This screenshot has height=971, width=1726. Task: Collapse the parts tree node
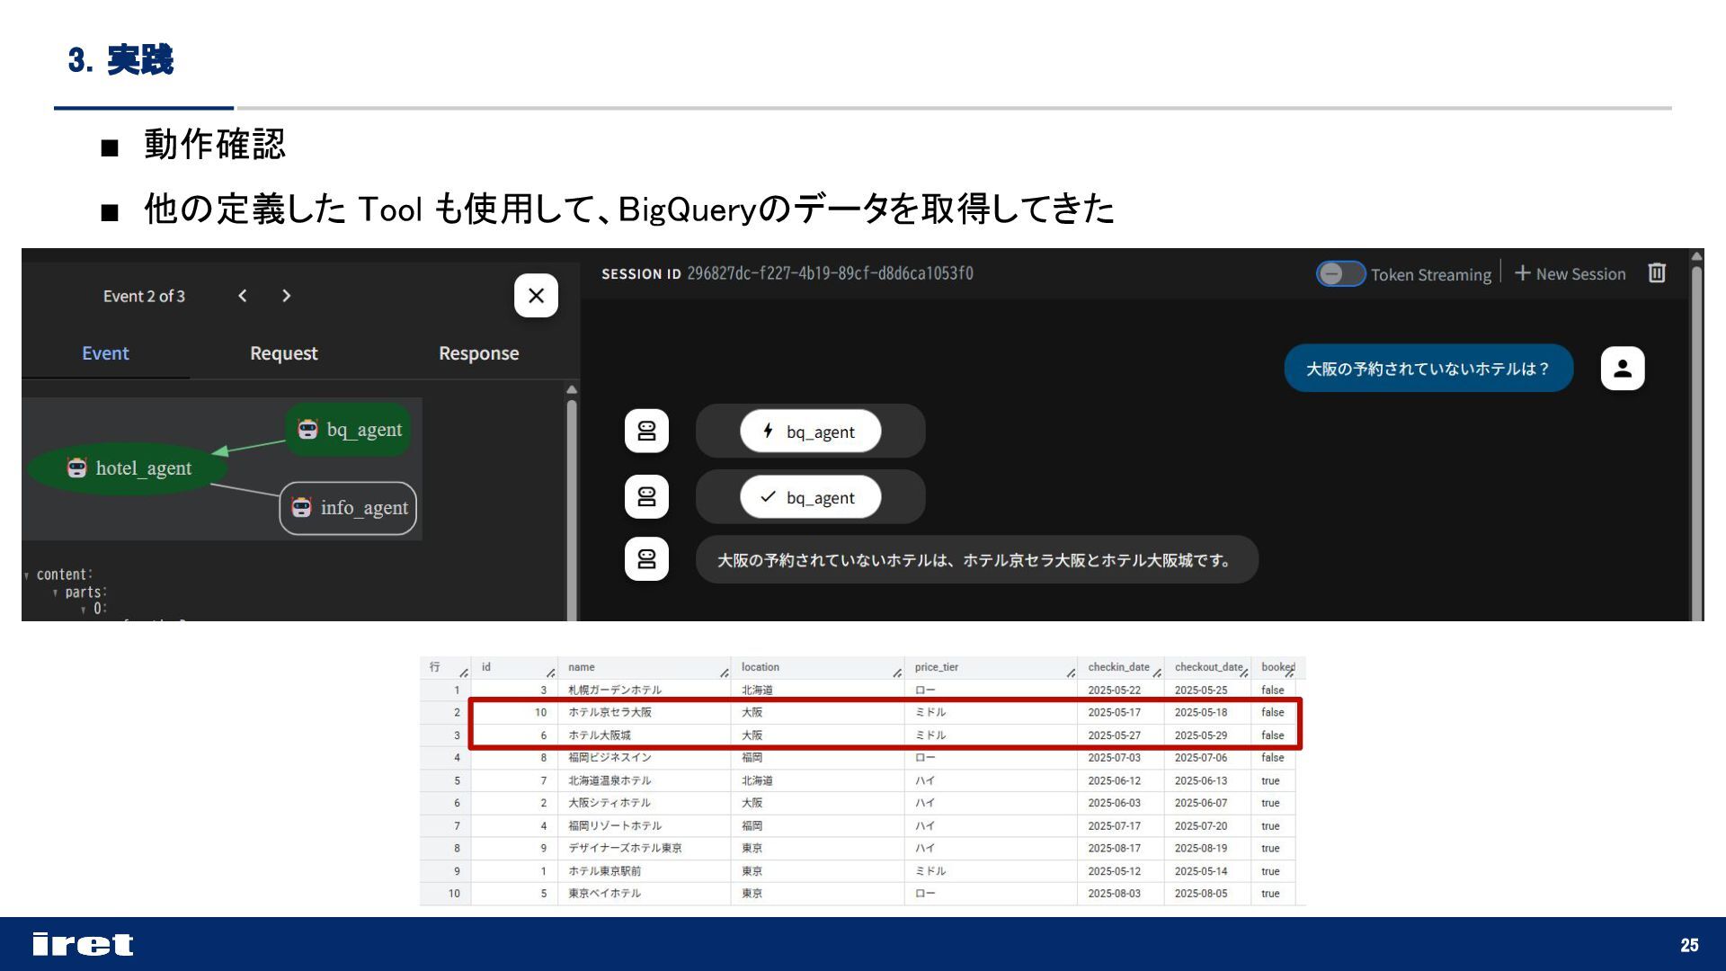55,593
